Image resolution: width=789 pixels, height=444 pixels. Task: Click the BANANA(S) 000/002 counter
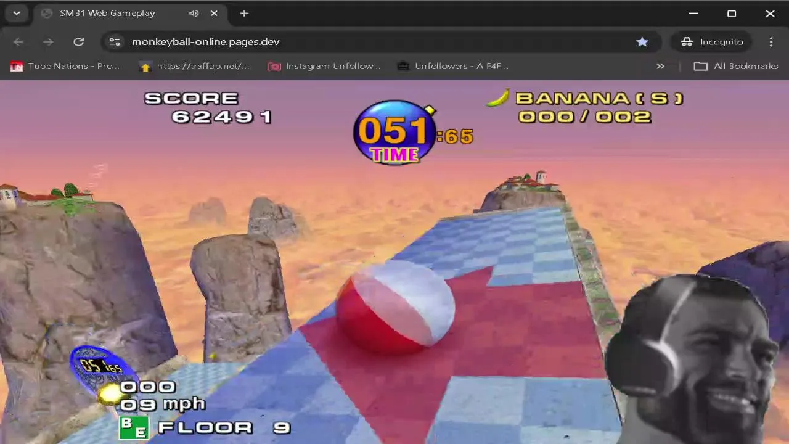[599, 108]
